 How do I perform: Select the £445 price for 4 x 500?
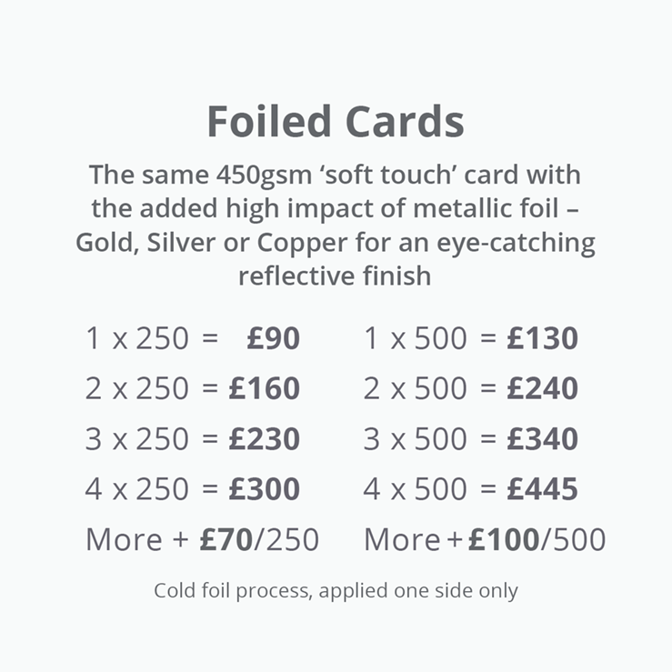543,489
